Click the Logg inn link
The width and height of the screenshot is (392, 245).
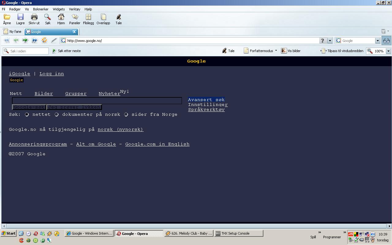[52, 74]
